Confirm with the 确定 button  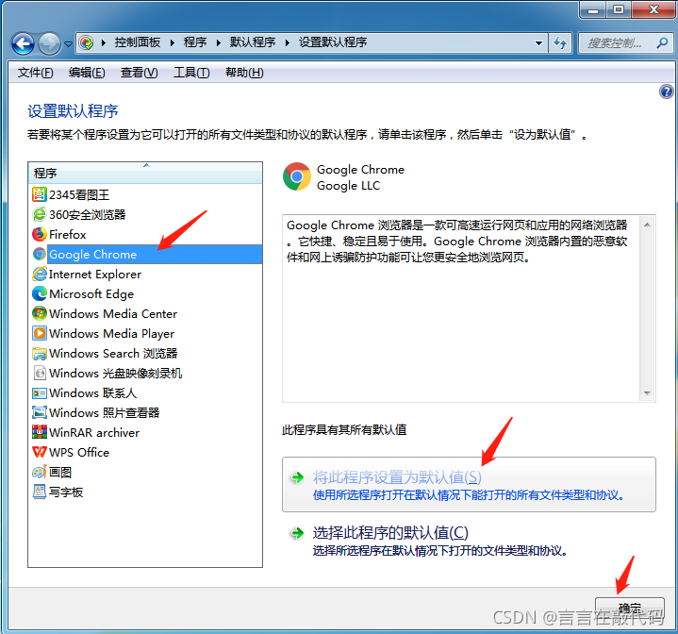coord(630,609)
